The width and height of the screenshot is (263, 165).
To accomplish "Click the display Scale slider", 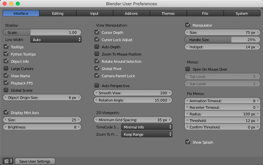I will click(x=42, y=32).
